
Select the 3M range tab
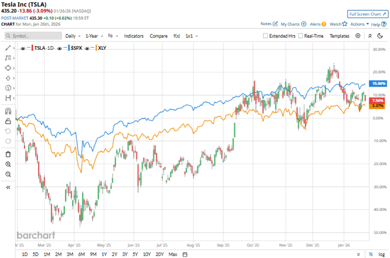coord(70,254)
